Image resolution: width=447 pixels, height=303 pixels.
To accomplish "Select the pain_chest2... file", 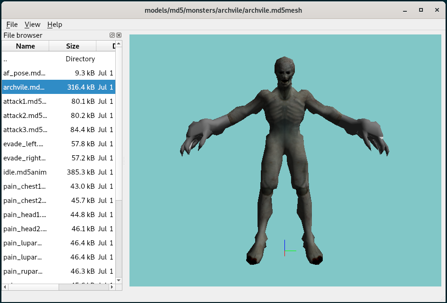I will pyautogui.click(x=59, y=201).
